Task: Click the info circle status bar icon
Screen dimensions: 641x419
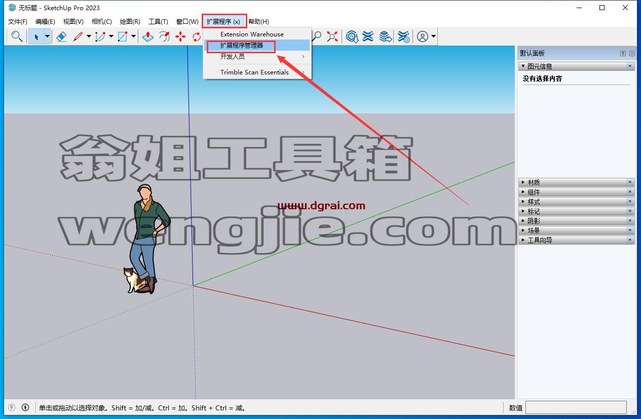Action: tap(25, 407)
